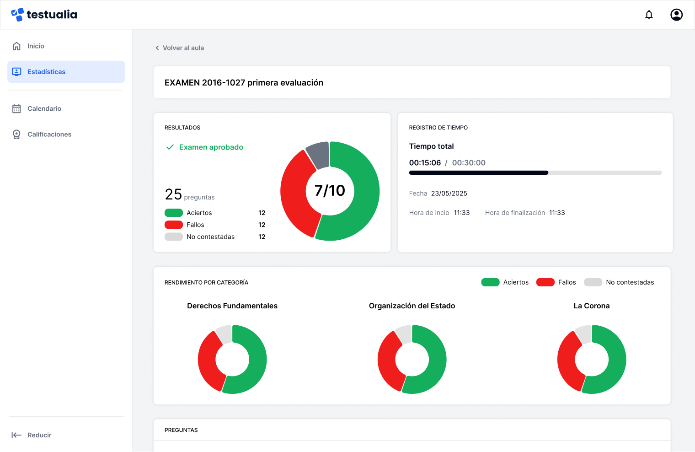This screenshot has height=452, width=695.
Task: Collapse the sidebar using Reducir
Action: [39, 435]
